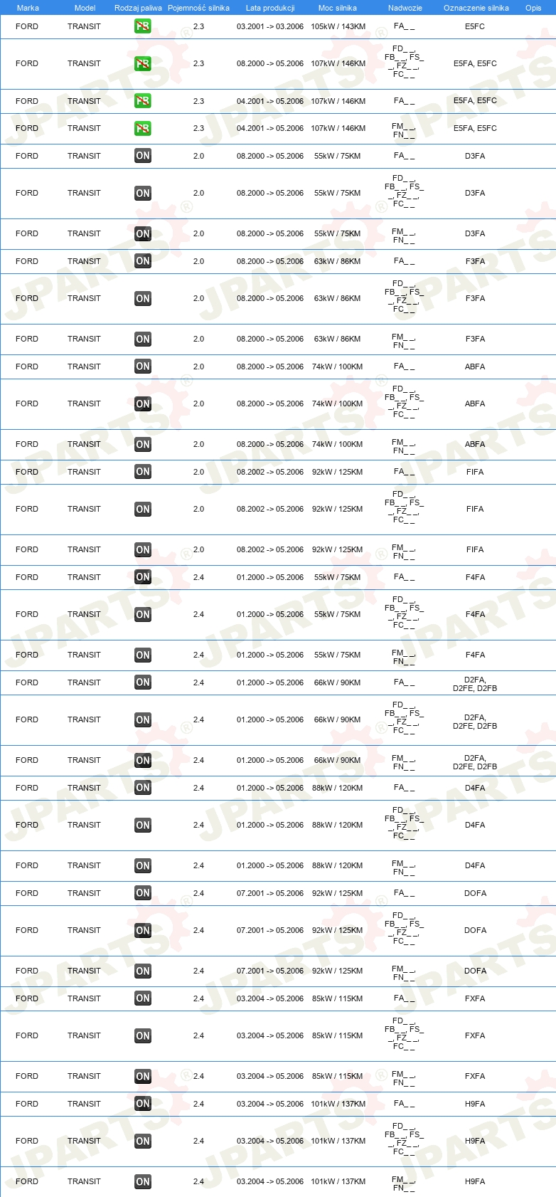Screen dimensions: 556x1197
Task: Click the Rodzaj paliwa column header
Action: (x=138, y=8)
